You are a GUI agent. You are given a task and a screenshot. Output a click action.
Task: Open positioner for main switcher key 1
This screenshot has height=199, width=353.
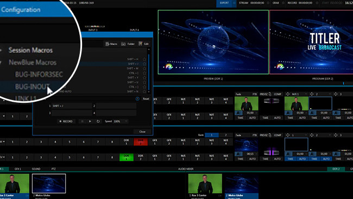(287, 135)
